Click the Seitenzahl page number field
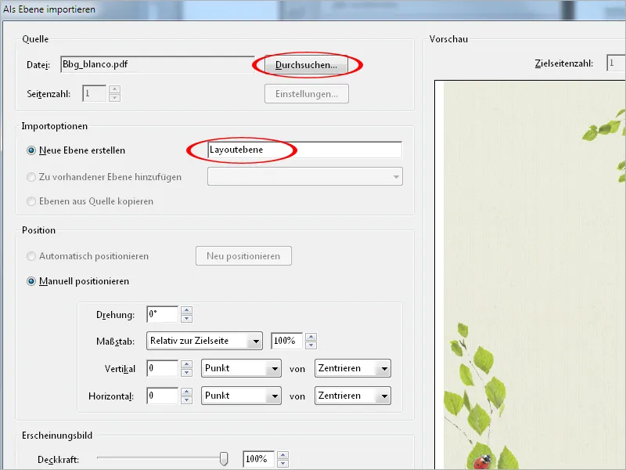Viewport: 626px width, 470px height. pos(94,94)
